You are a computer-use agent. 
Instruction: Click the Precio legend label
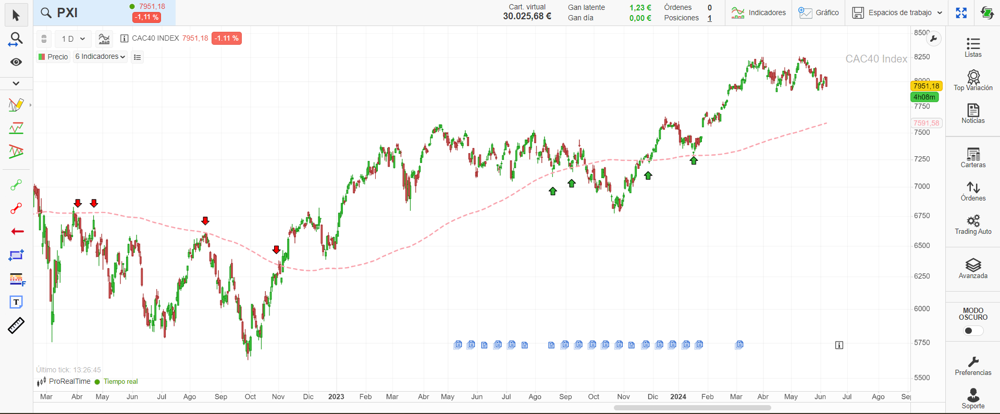[x=53, y=57]
